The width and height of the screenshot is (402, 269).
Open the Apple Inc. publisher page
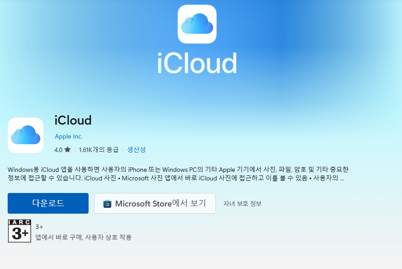pos(68,136)
